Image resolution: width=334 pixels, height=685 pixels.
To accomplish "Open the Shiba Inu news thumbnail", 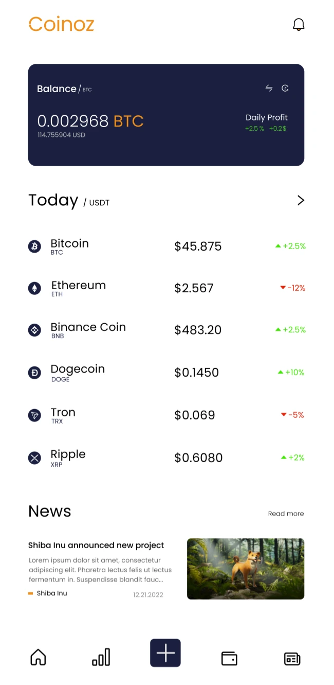I will click(x=246, y=569).
